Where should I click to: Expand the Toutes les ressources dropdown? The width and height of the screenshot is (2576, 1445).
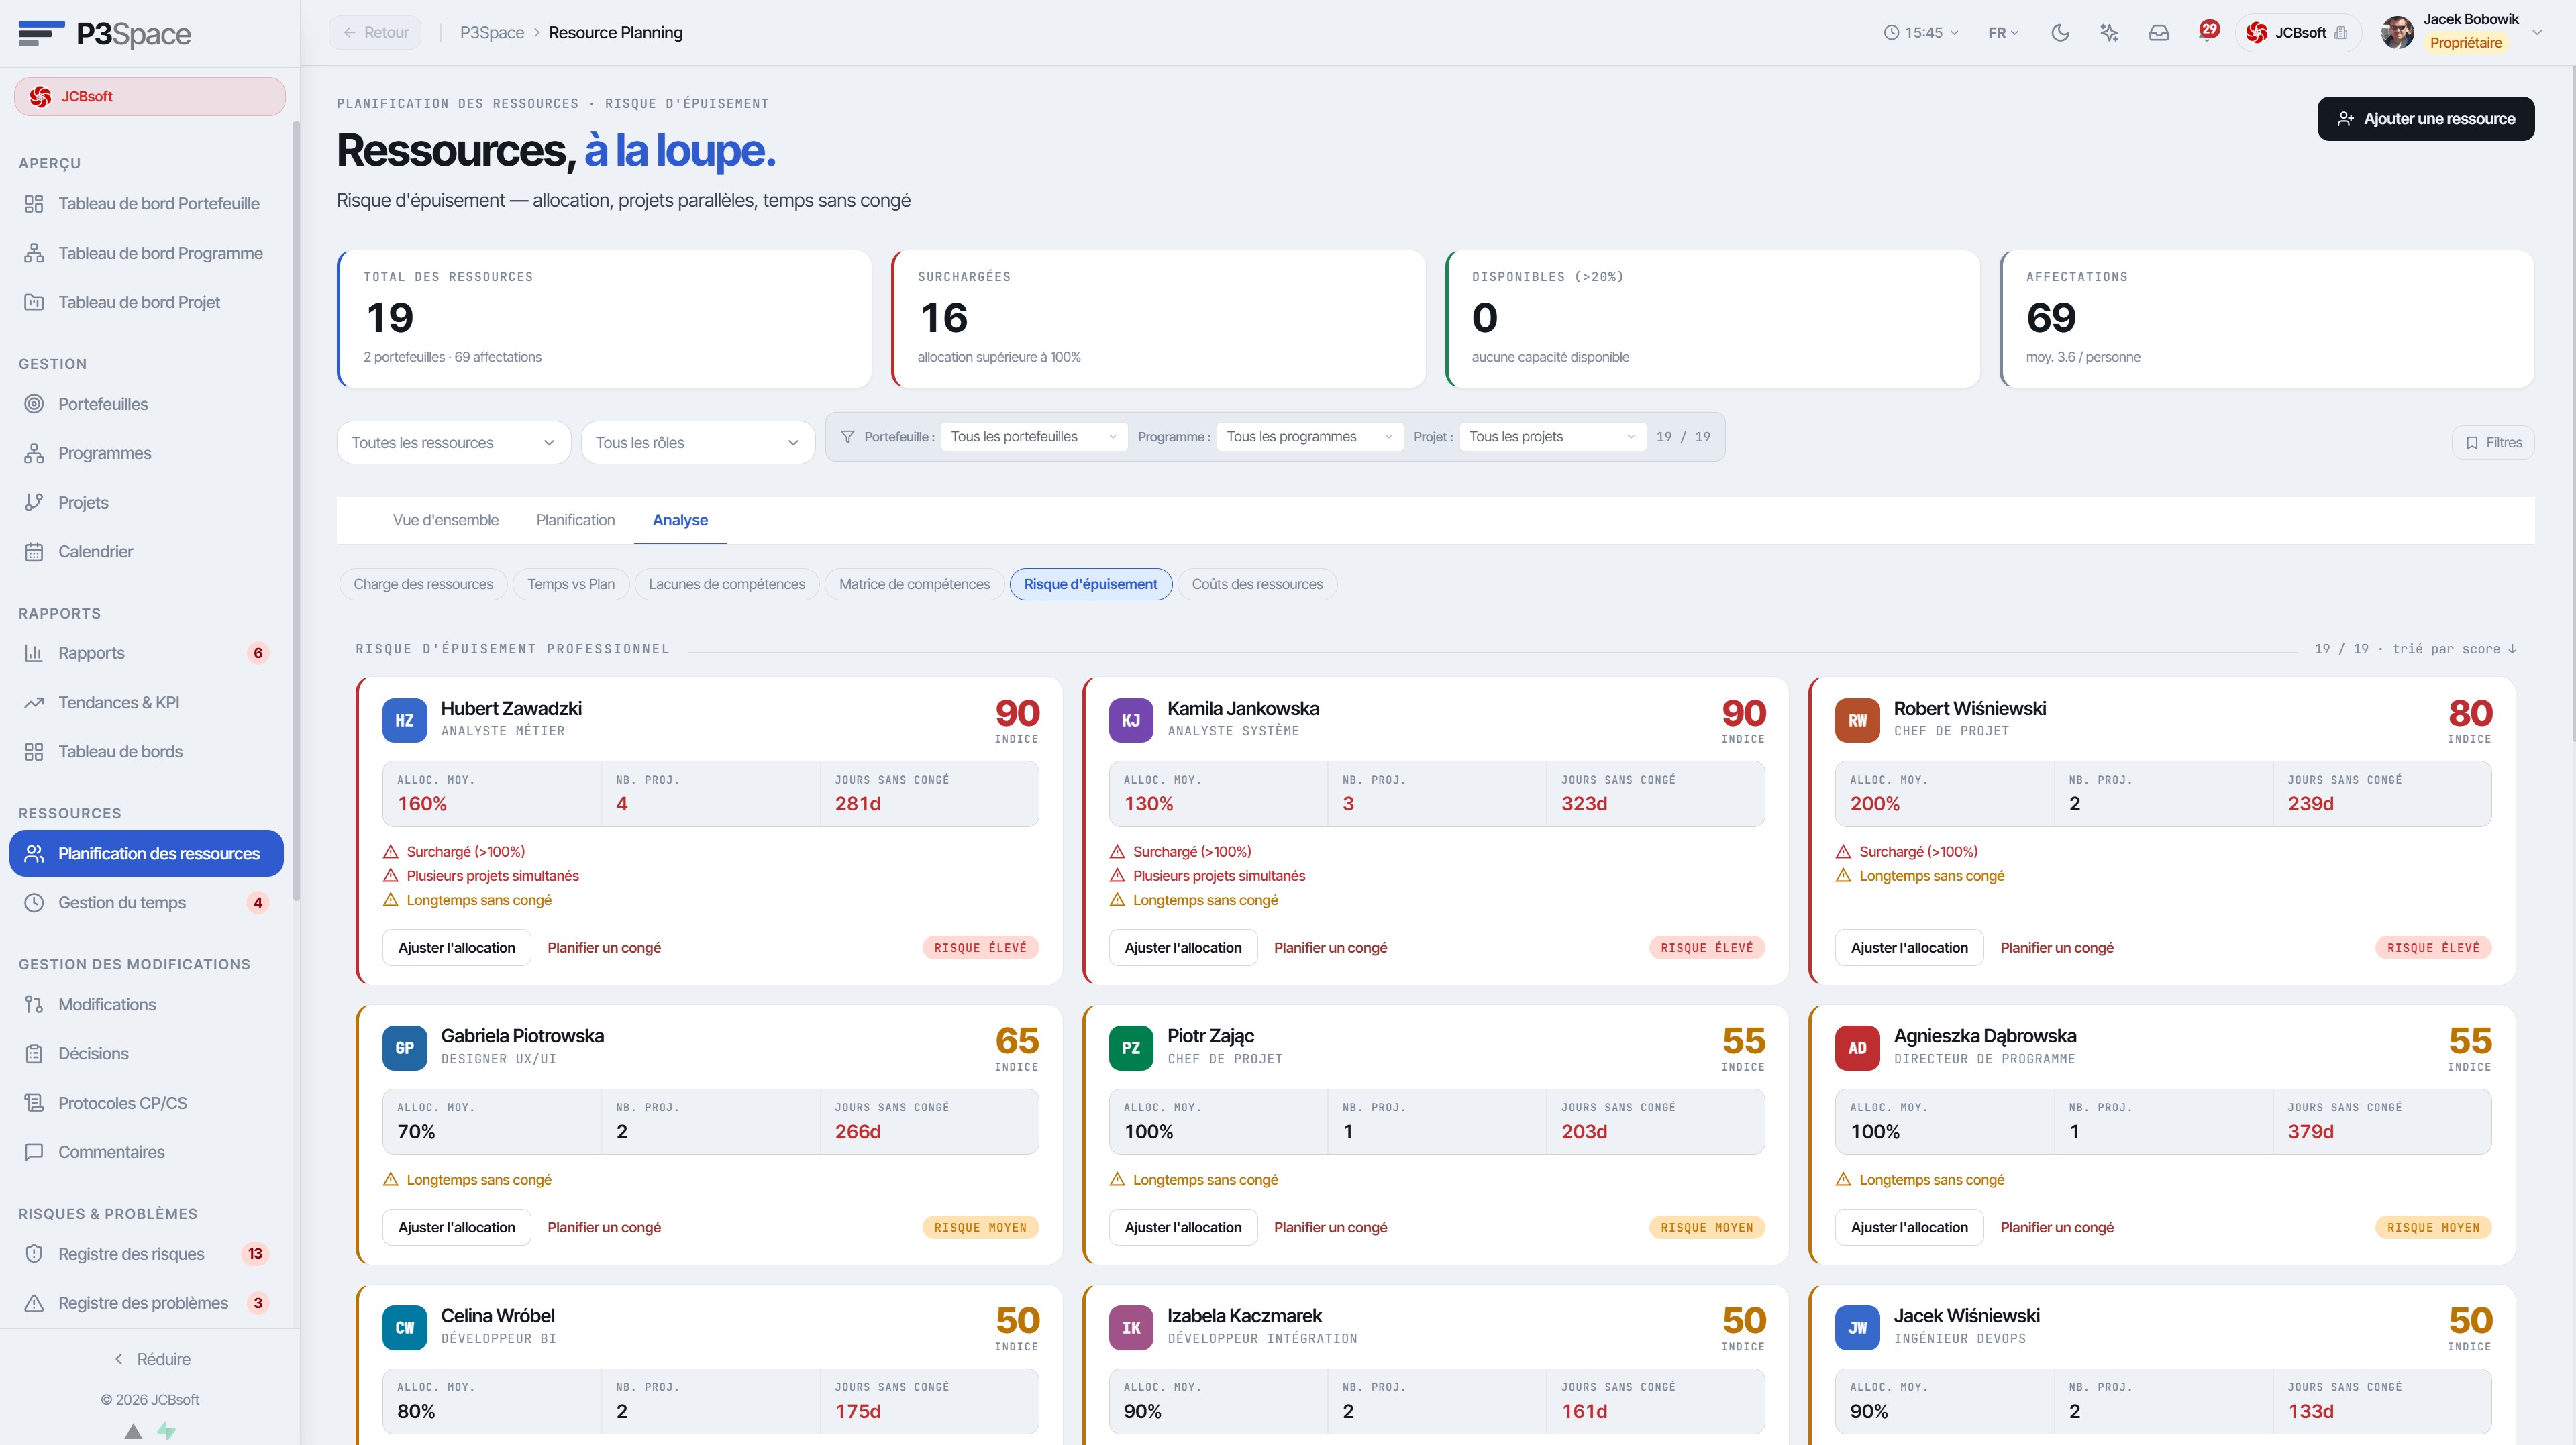point(453,443)
